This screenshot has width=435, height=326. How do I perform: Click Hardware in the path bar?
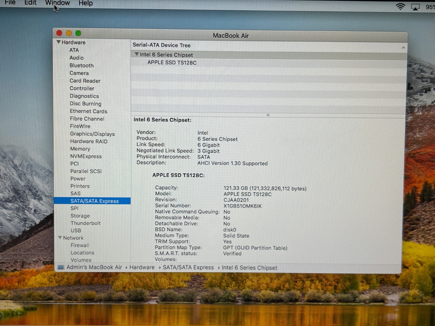[x=142, y=267]
